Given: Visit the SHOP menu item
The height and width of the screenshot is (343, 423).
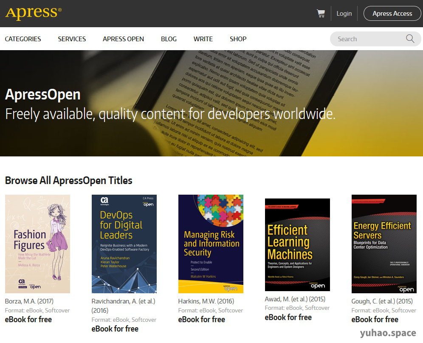Looking at the screenshot, I should (x=238, y=39).
